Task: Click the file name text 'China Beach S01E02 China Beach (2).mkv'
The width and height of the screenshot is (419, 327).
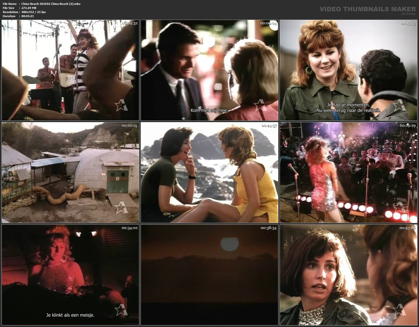Action: coord(51,4)
